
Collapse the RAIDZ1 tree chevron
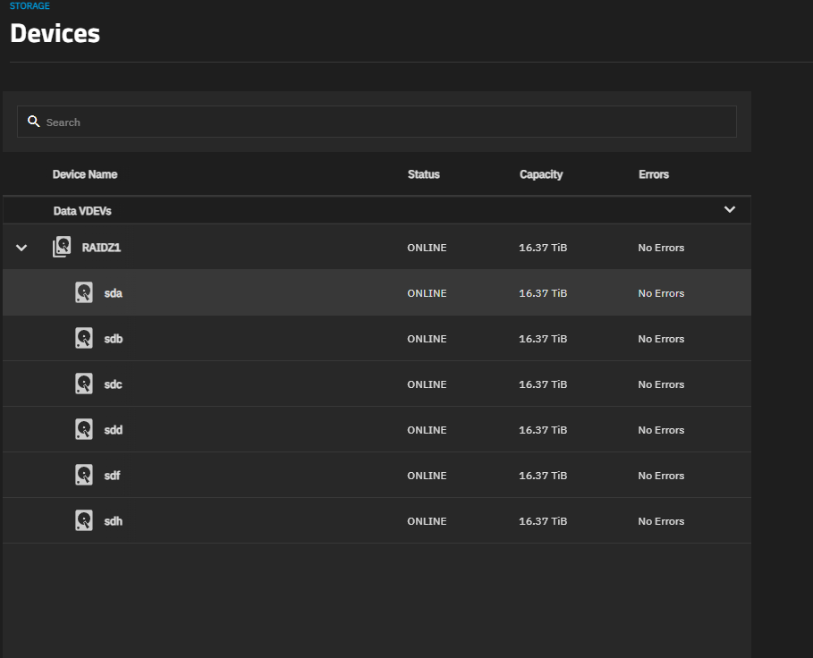click(22, 248)
